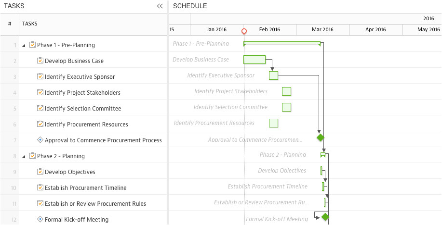Collapse Phase 1 - Pre-Planning group
Image resolution: width=442 pixels, height=225 pixels.
point(24,45)
